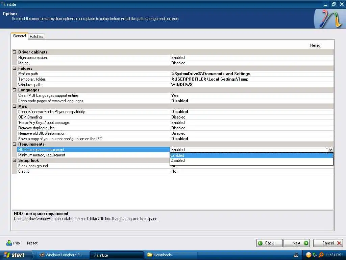The image size is (346, 260).
Task: Click the green network tray icon
Action: pos(315,255)
